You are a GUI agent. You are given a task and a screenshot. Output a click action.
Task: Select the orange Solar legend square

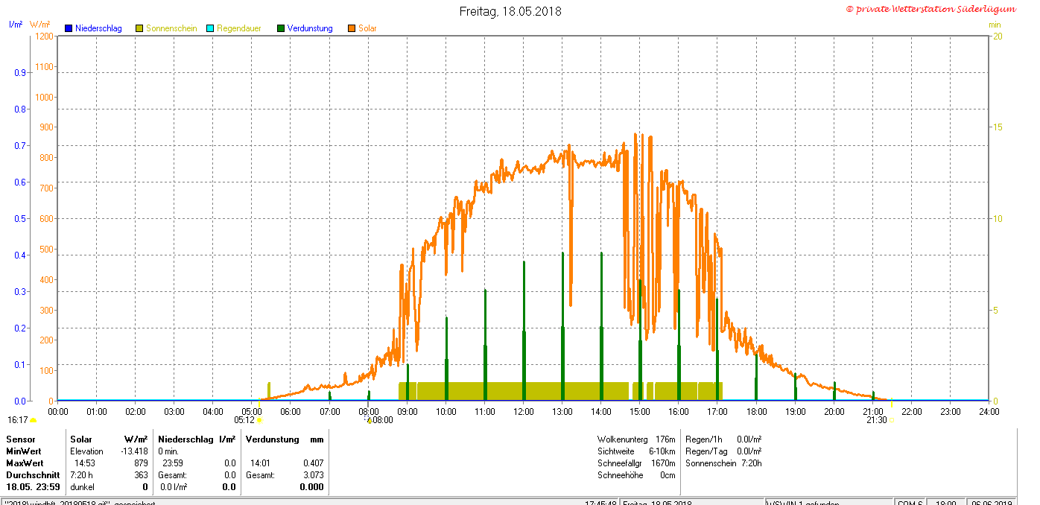[352, 28]
